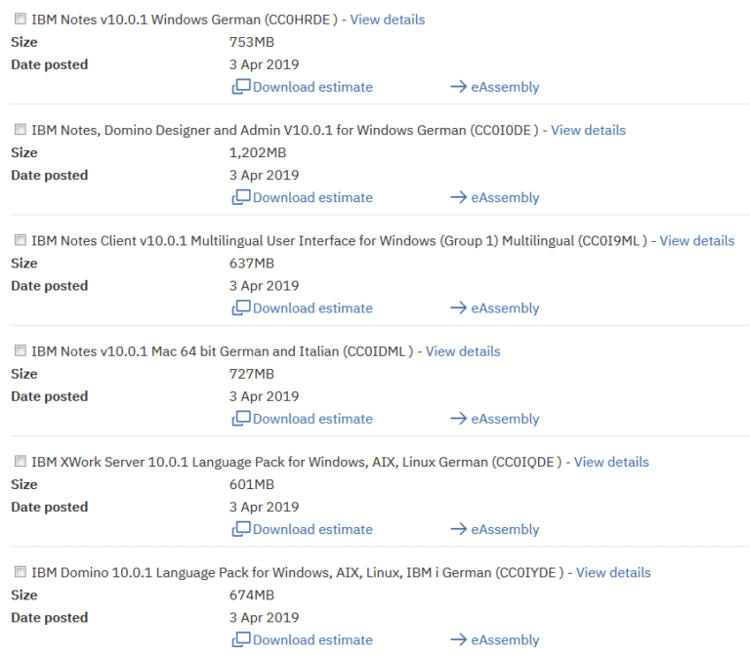Open View details for CC0IYDE package

click(x=613, y=572)
